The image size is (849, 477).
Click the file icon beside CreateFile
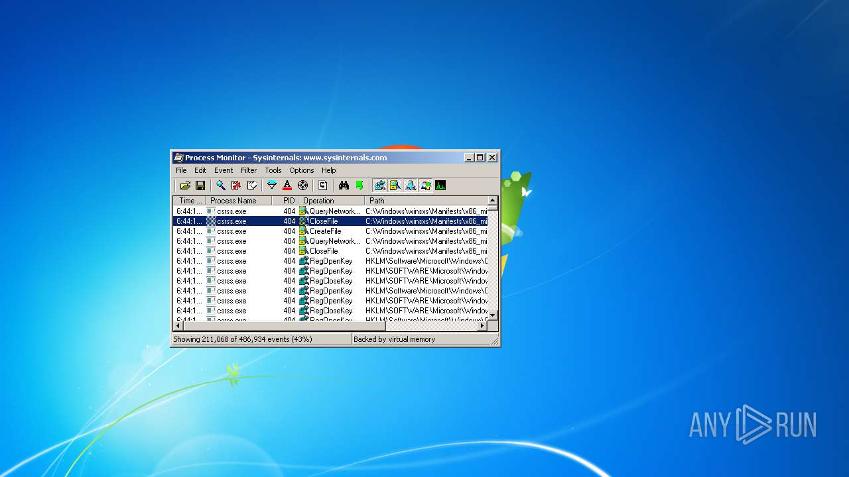point(304,231)
